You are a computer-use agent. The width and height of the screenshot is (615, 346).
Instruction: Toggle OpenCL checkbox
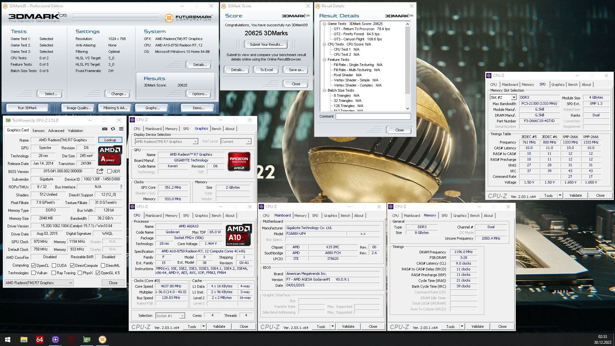pyautogui.click(x=33, y=266)
